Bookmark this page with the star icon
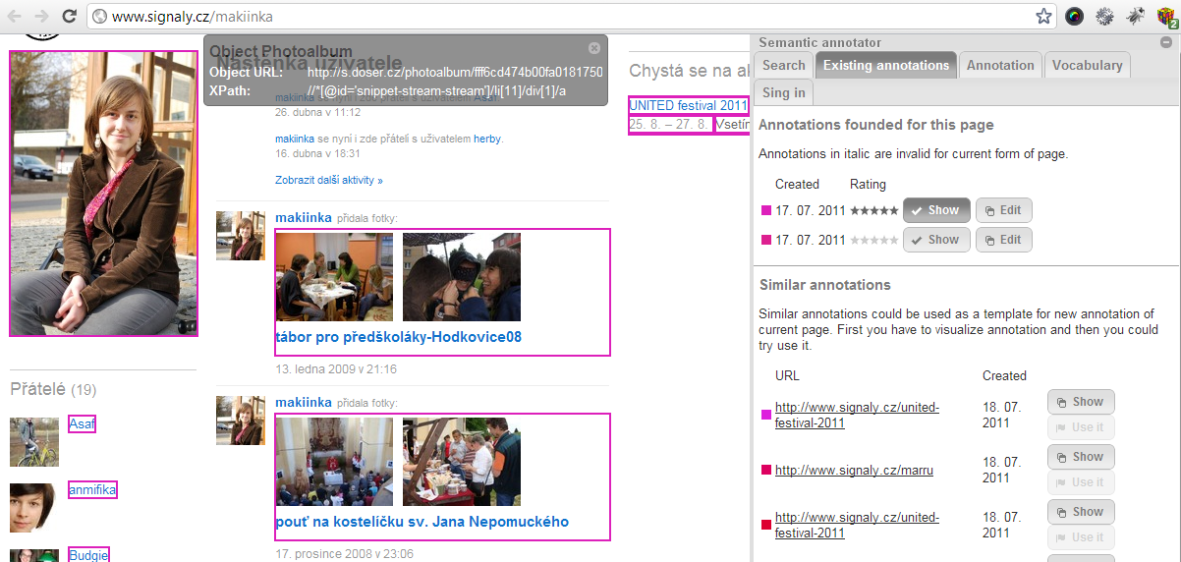This screenshot has width=1181, height=562. tap(1043, 16)
